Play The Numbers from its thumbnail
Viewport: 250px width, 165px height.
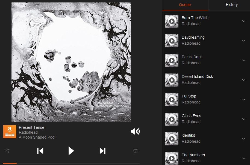[172, 158]
